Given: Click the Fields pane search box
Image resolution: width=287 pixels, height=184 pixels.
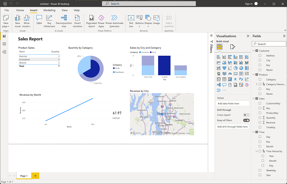Looking at the screenshot, I should pyautogui.click(x=269, y=44).
